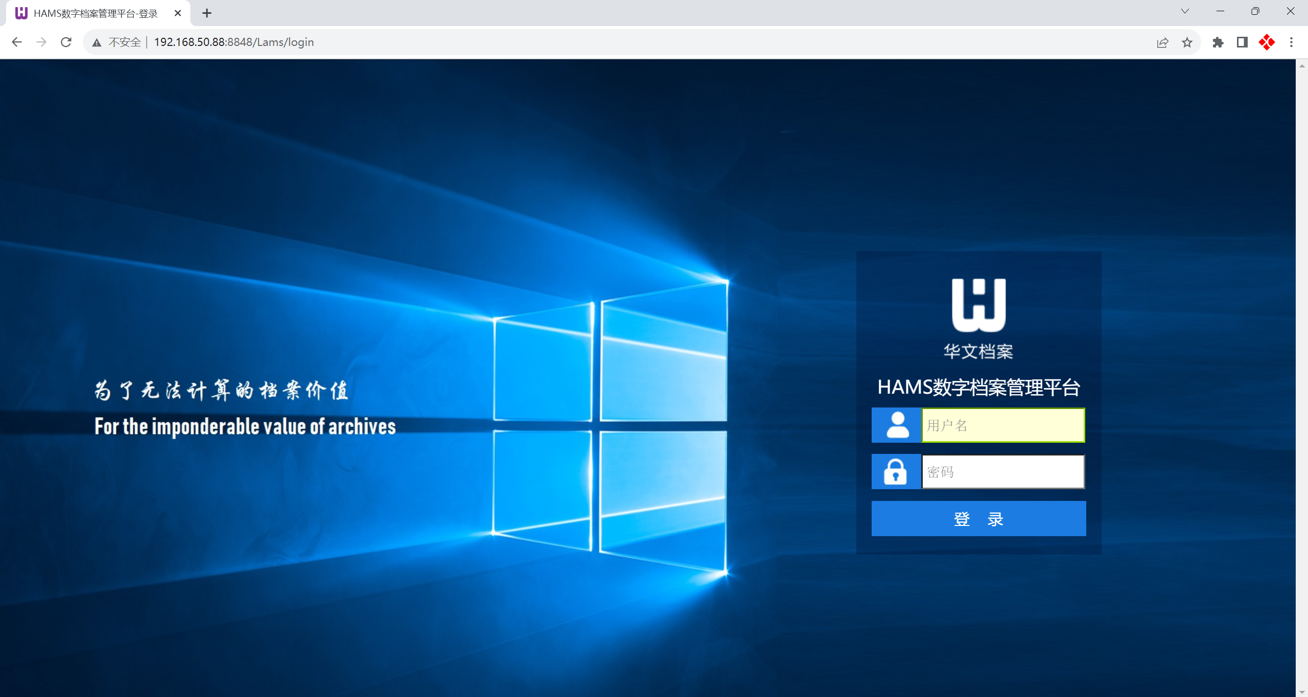The height and width of the screenshot is (697, 1308).
Task: Go back to previous page
Action: [17, 42]
